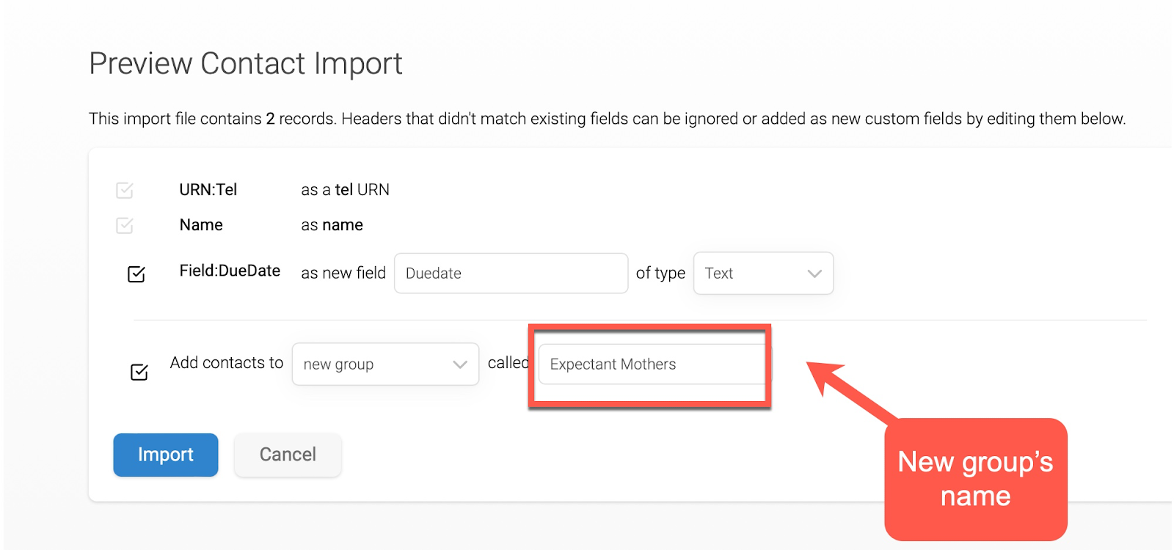1174x550 pixels.
Task: Uncheck the Add contacts to checkbox
Action: [x=139, y=373]
